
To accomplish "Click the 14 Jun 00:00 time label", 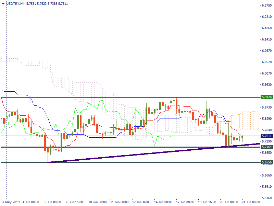I will click(164, 202).
